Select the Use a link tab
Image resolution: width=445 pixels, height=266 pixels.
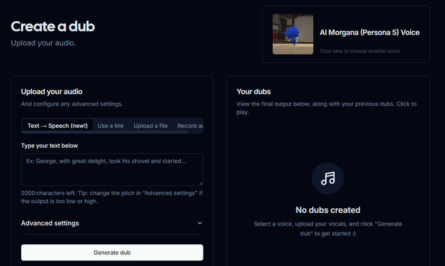point(111,126)
